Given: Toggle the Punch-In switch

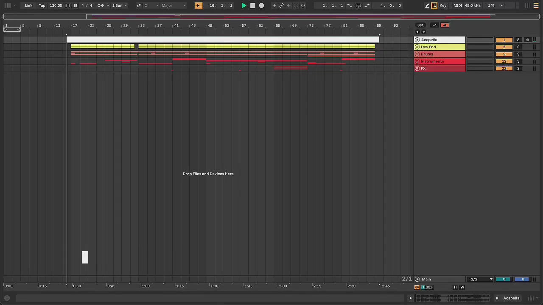Looking at the screenshot, I should 350,6.
